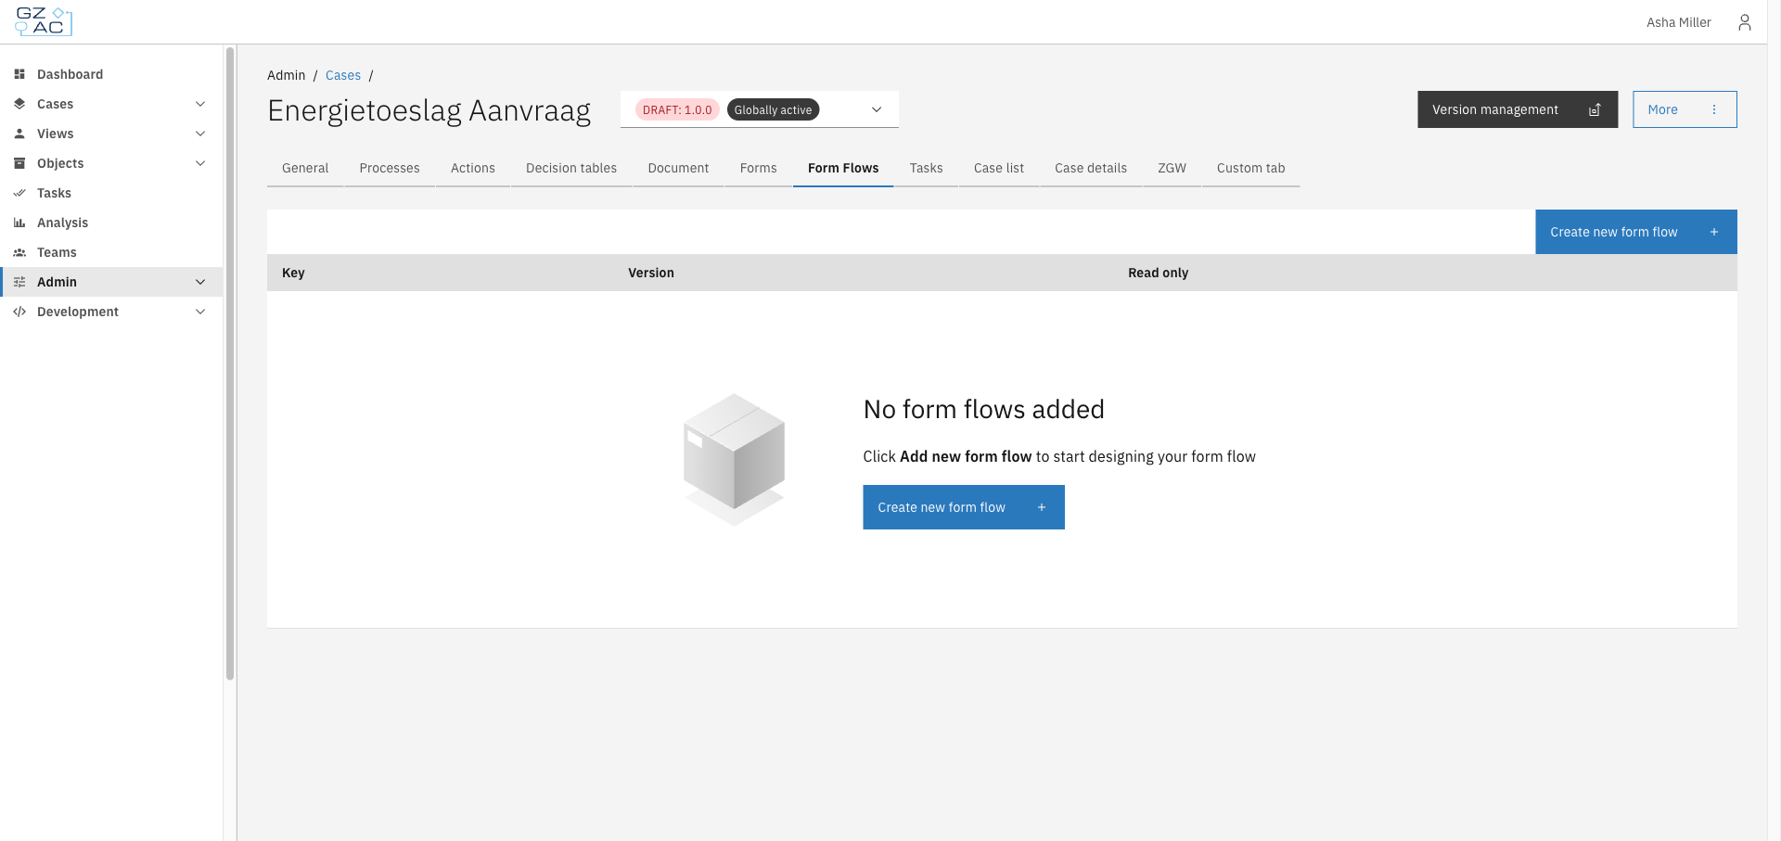Click the No form flows added heading
This screenshot has height=841, width=1781.
[x=983, y=409]
